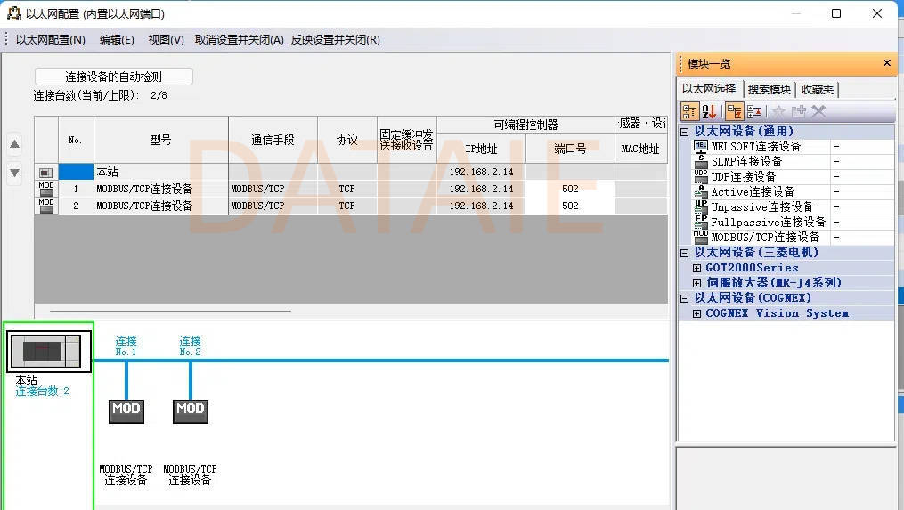Click the expand-all tree icon in module toolbar
Screen dimensions: 904x510
(x=734, y=111)
